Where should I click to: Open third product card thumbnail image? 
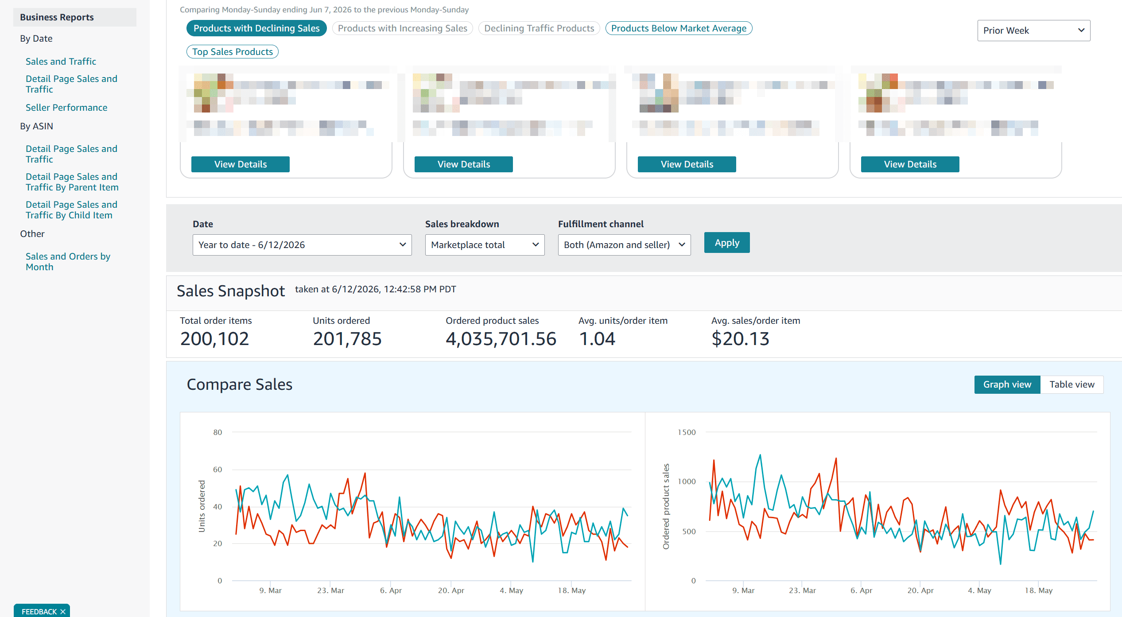659,93
